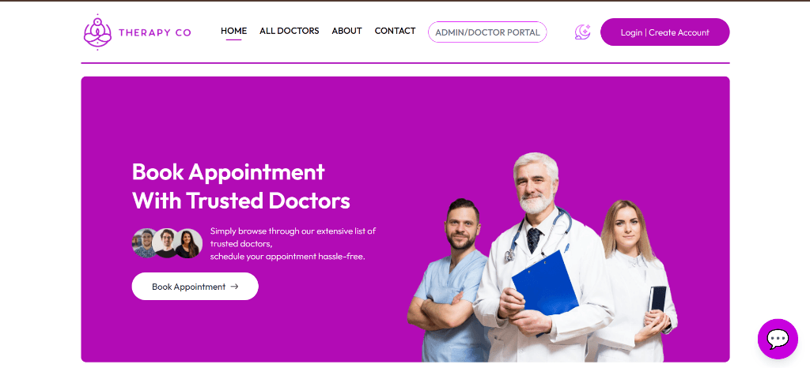Select the woman profile avatar
This screenshot has height=368, width=810.
coord(188,243)
